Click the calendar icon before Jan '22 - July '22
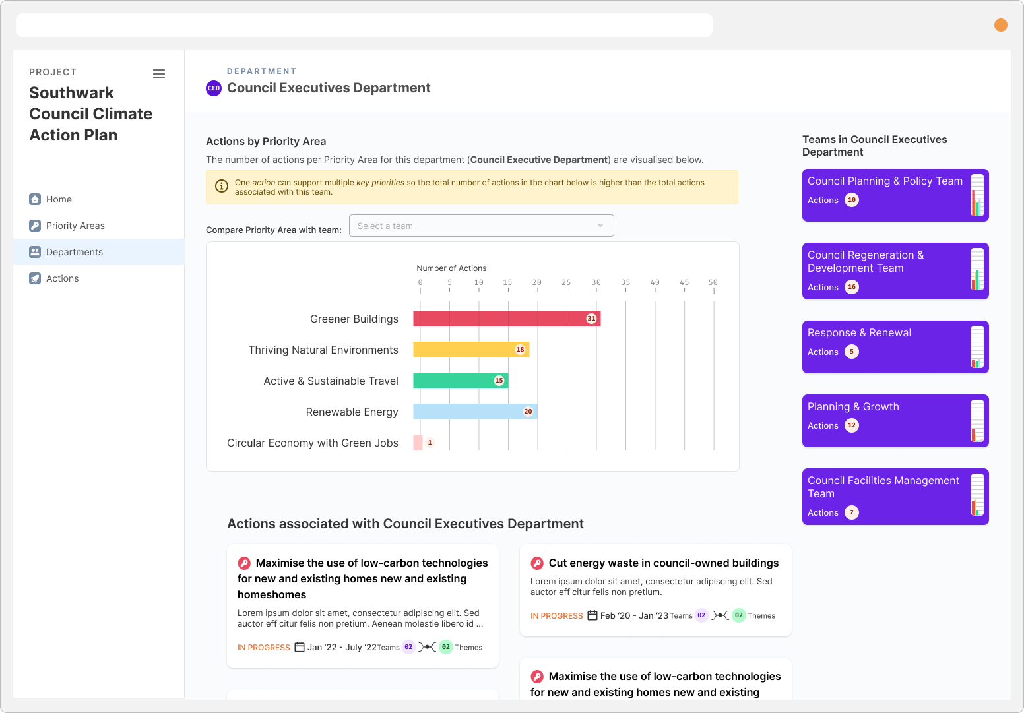Image resolution: width=1024 pixels, height=713 pixels. tap(300, 647)
